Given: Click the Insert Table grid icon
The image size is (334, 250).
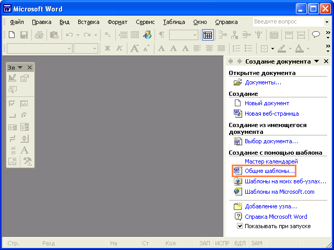Looking at the screenshot, I should [x=208, y=35].
